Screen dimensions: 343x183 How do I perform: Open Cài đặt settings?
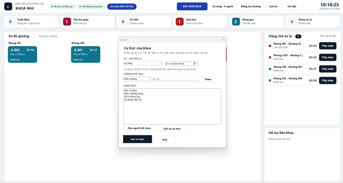coord(292,6)
